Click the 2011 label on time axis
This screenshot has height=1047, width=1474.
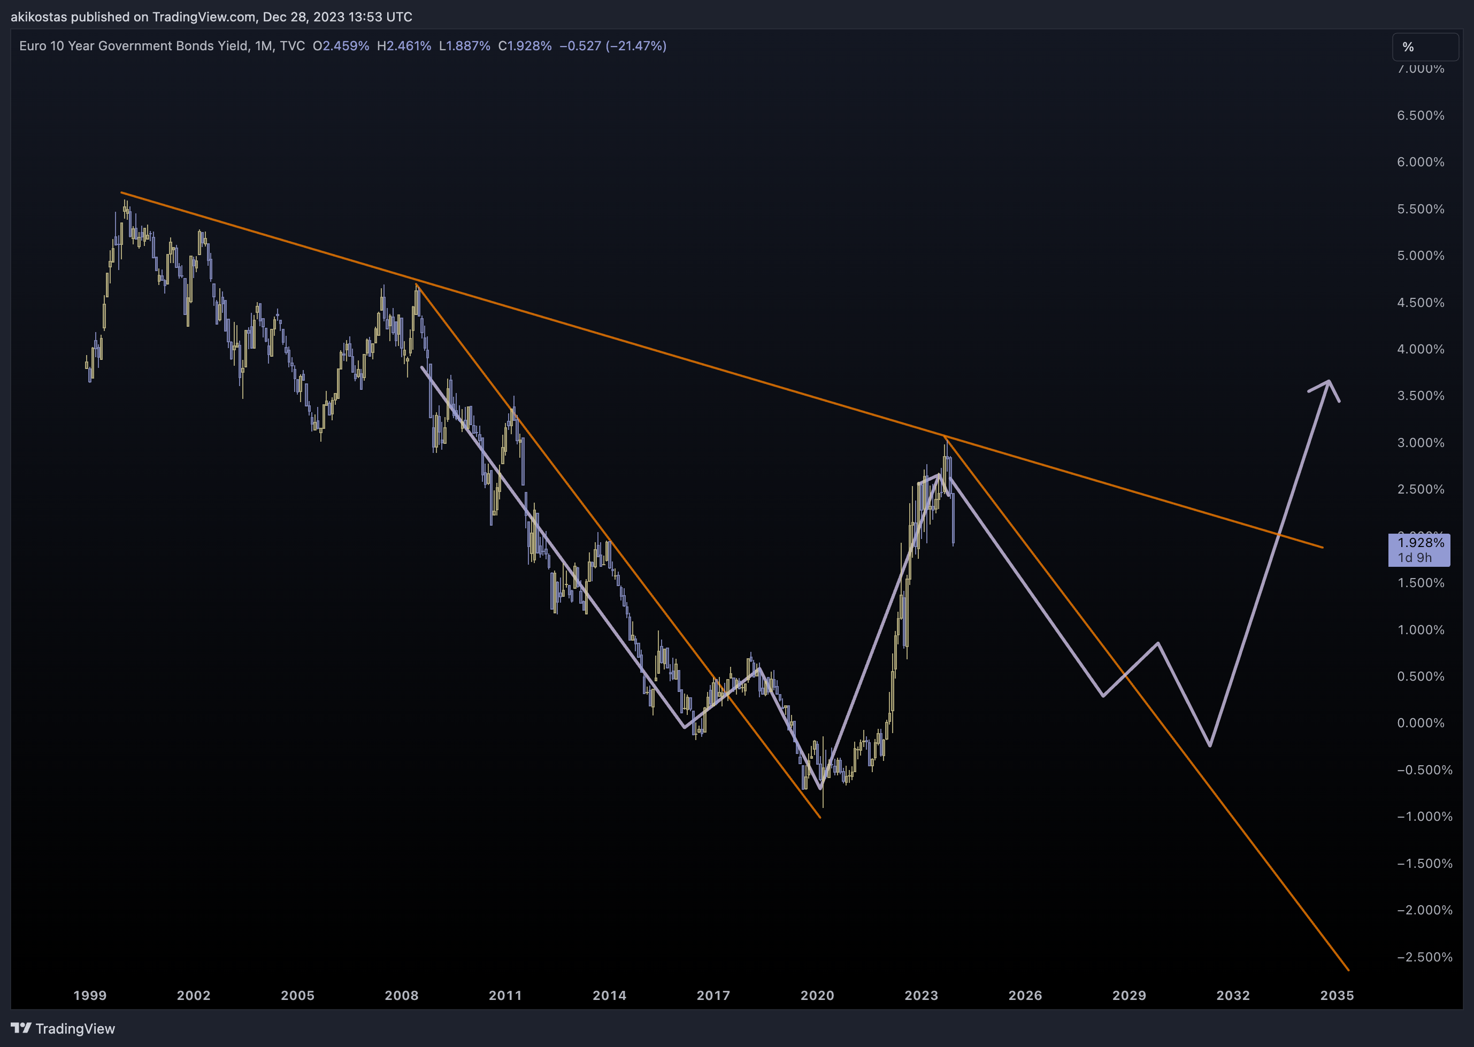[505, 996]
